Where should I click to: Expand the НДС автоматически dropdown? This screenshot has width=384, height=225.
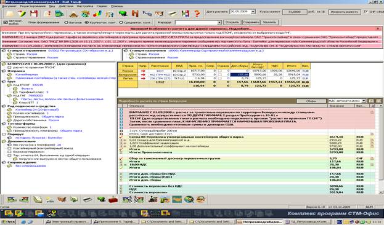[364, 101]
